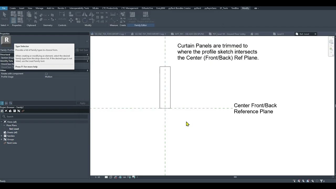
Task: Click the Paste clipboard icon
Action: coord(29,14)
